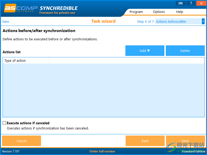The height and width of the screenshot is (155, 207).
Task: Open the Add actions dropdown
Action: point(145,51)
